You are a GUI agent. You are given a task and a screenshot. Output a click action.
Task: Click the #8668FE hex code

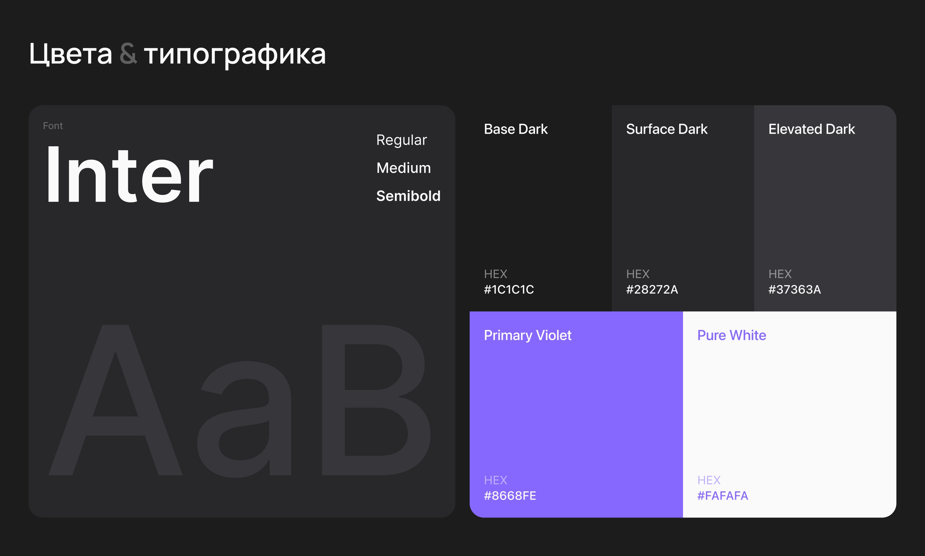pyautogui.click(x=510, y=496)
